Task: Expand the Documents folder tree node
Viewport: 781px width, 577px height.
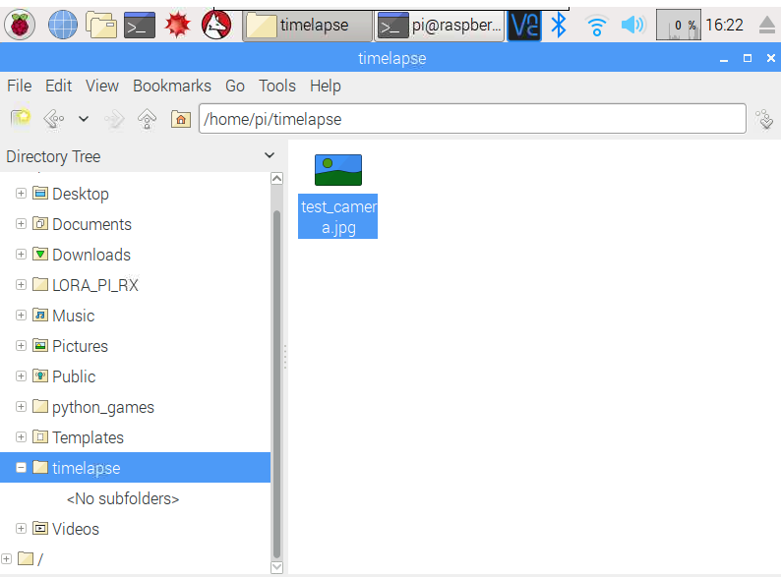Action: click(21, 224)
